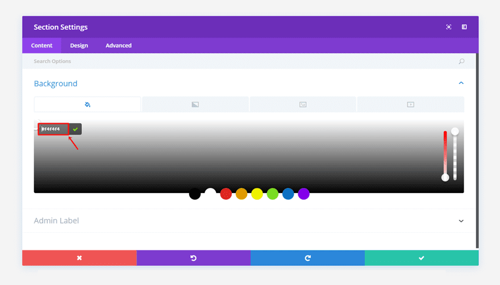Open the background image tab
The image size is (500, 285).
point(303,104)
